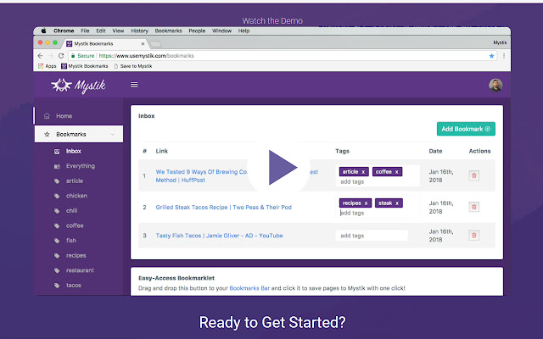Remove the recipes tag

366,203
